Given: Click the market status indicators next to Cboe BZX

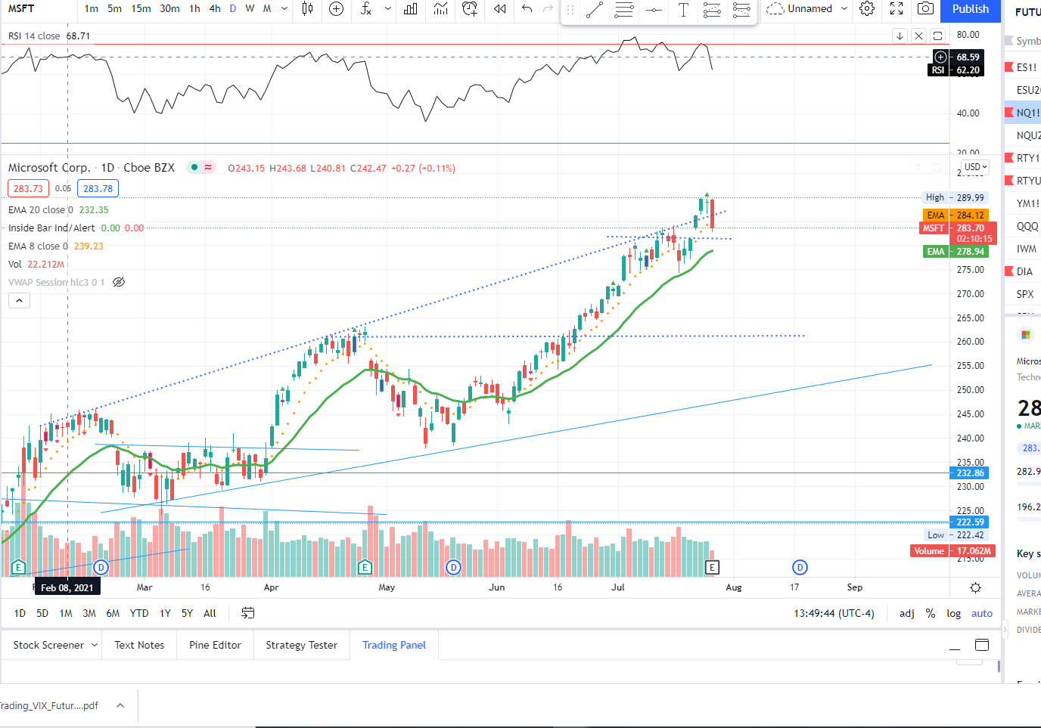Looking at the screenshot, I should click(x=200, y=167).
